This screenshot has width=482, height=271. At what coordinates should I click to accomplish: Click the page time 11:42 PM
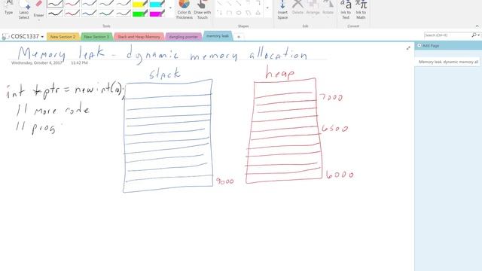point(79,62)
